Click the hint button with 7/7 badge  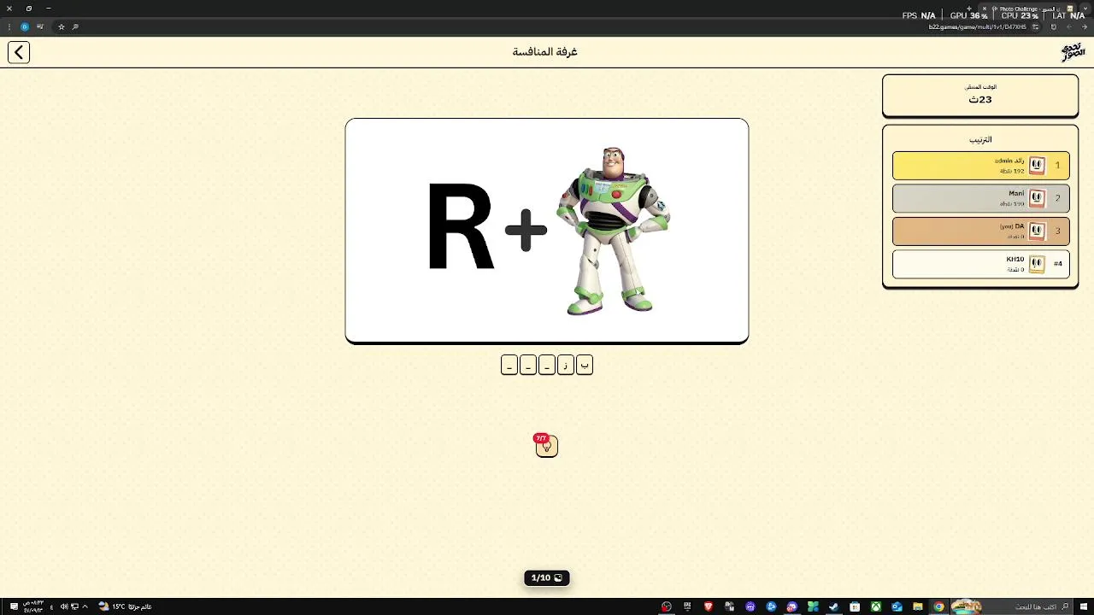(x=546, y=445)
